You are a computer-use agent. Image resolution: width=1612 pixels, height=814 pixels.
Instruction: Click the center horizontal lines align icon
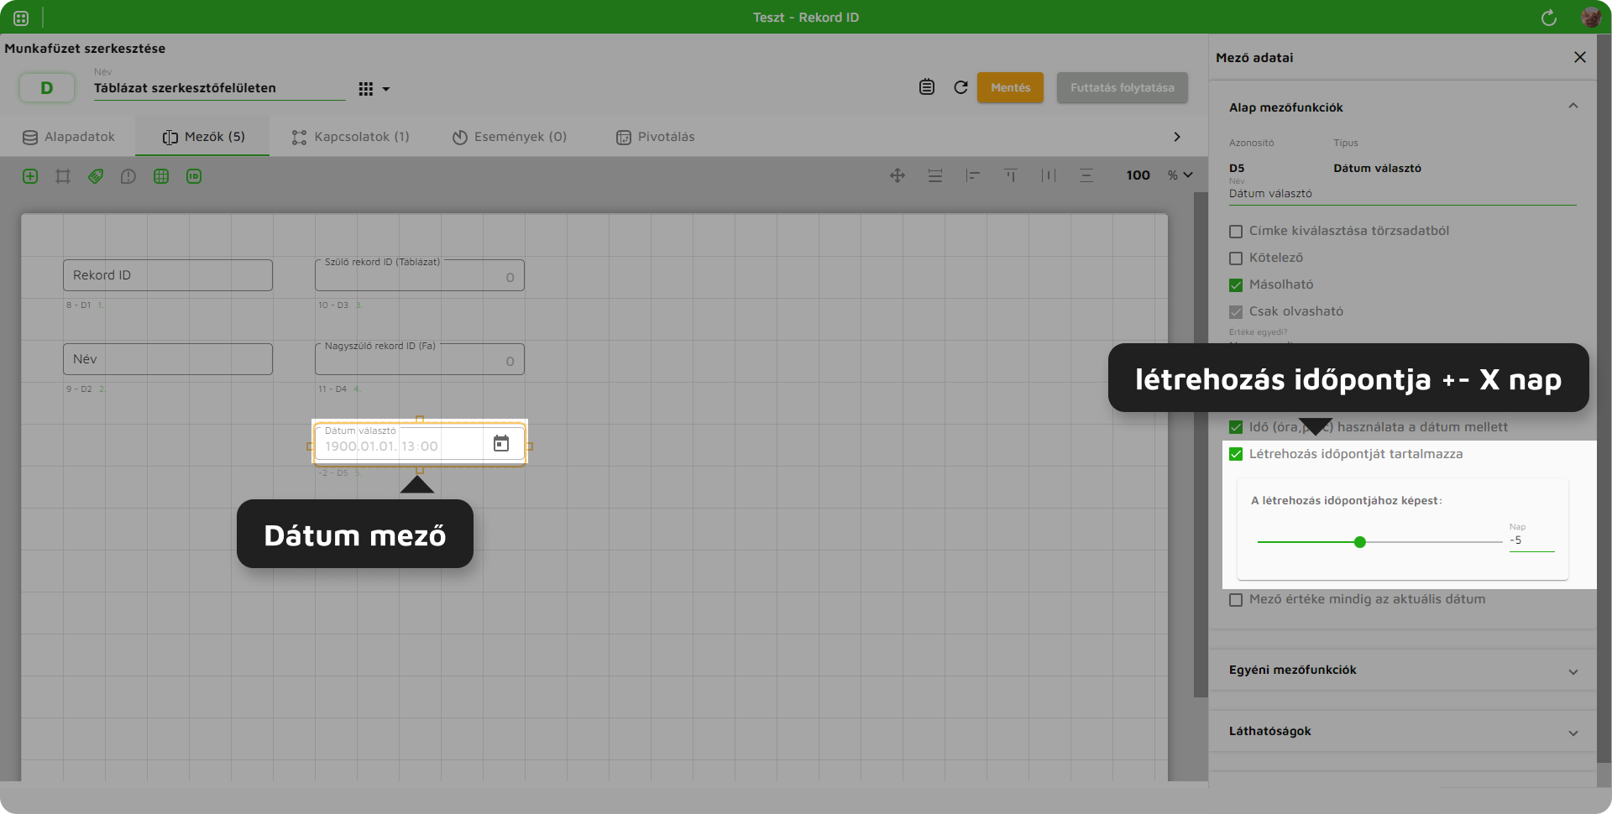pyautogui.click(x=1086, y=175)
